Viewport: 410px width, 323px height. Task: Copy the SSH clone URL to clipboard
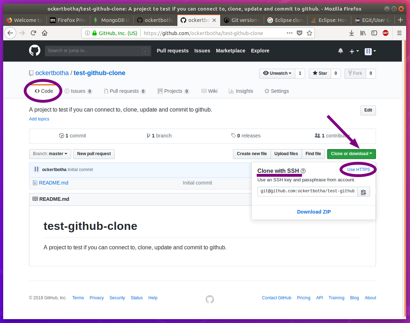tap(364, 192)
